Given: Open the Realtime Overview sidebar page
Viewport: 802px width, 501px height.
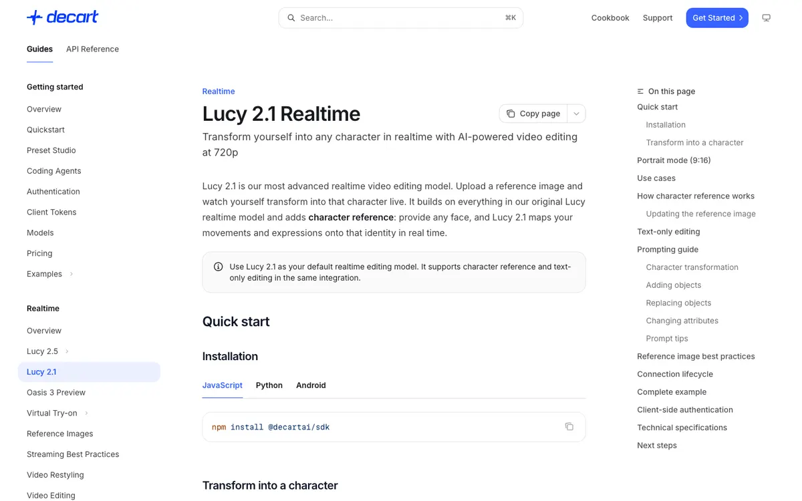Looking at the screenshot, I should (44, 331).
